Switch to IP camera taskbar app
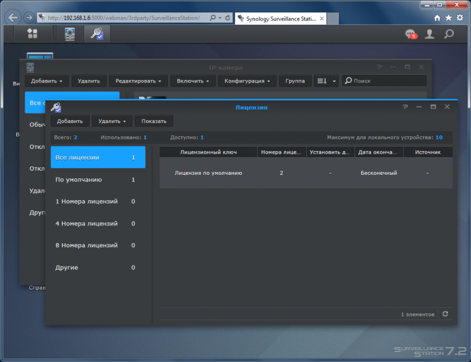The height and width of the screenshot is (362, 471). click(69, 34)
